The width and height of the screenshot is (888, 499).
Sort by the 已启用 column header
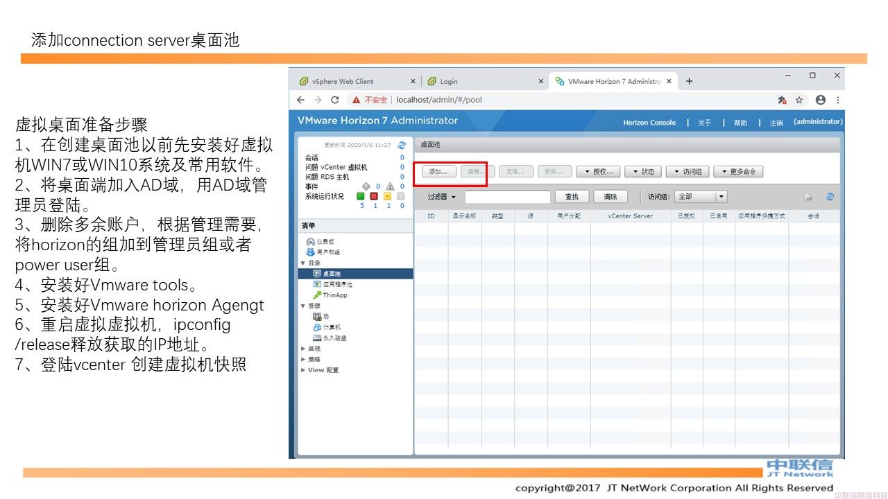point(718,216)
